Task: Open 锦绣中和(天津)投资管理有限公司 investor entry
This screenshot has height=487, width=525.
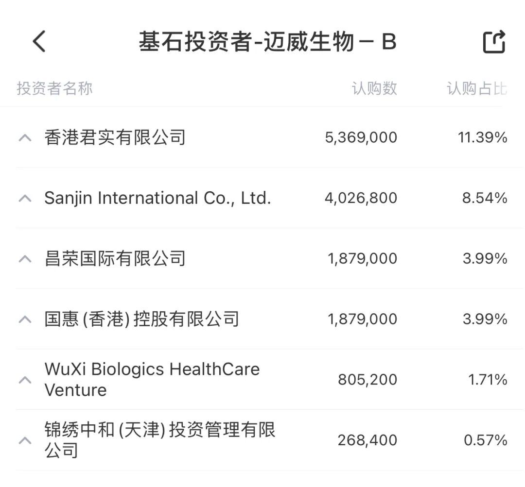Action: click(159, 440)
